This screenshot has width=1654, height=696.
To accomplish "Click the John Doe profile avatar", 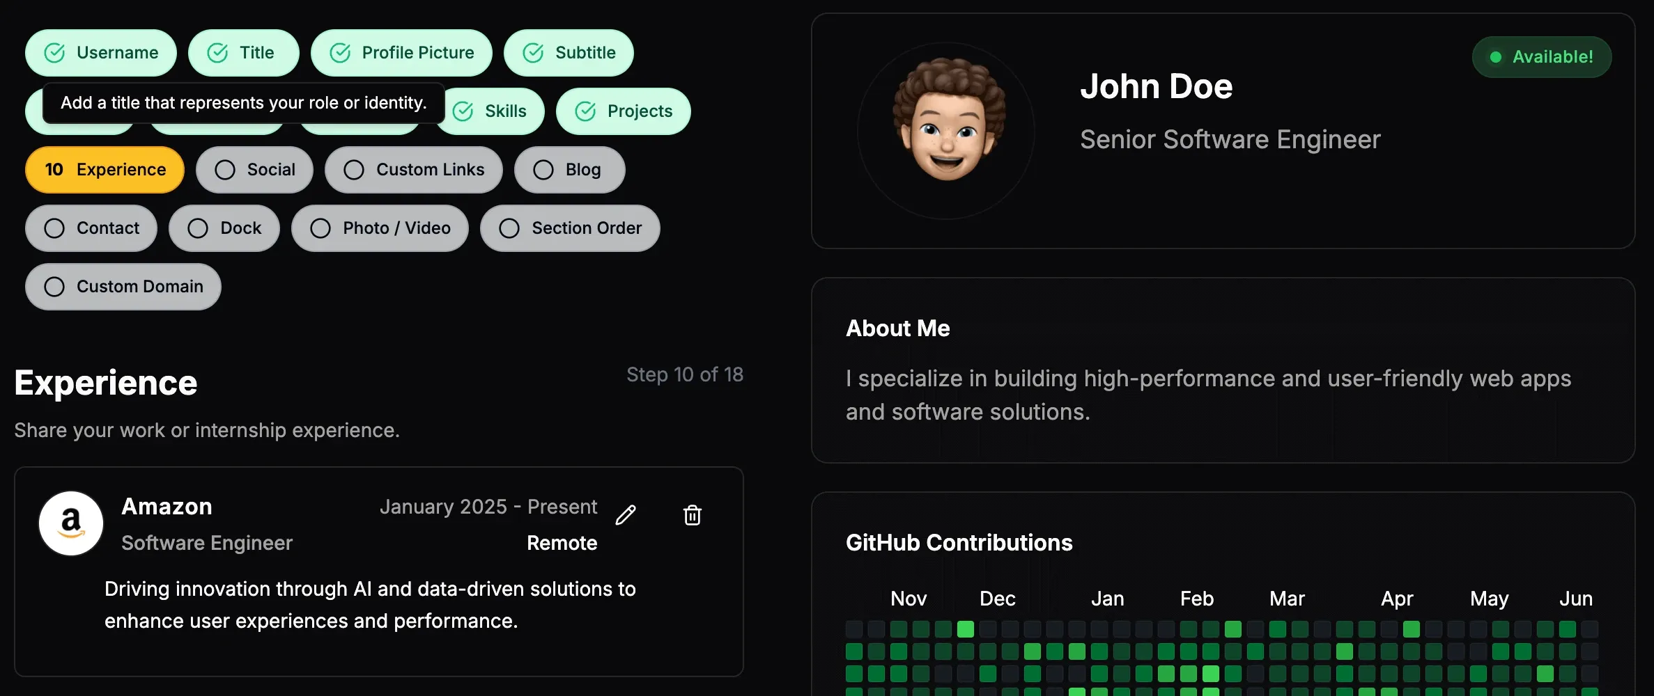I will tap(945, 131).
